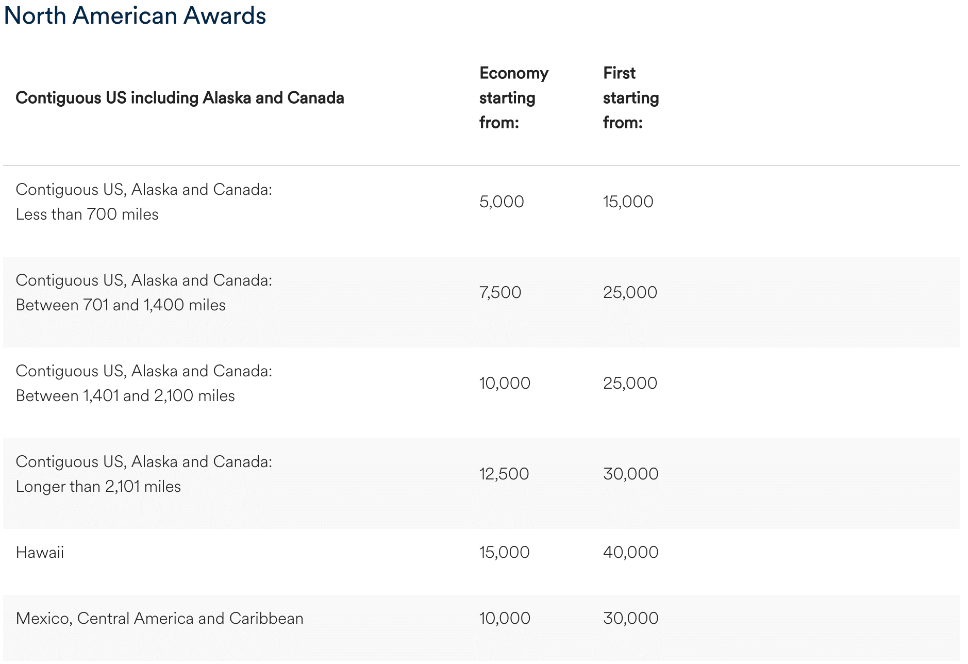Select the 7,500 economy value

tap(500, 292)
